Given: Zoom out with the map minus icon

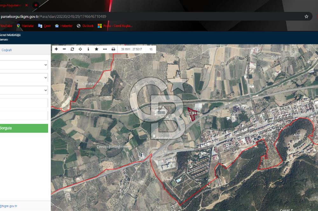Looking at the screenshot, I should (64, 49).
